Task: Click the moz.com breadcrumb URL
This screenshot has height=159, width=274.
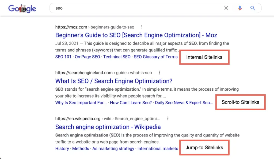Action: tap(95, 27)
